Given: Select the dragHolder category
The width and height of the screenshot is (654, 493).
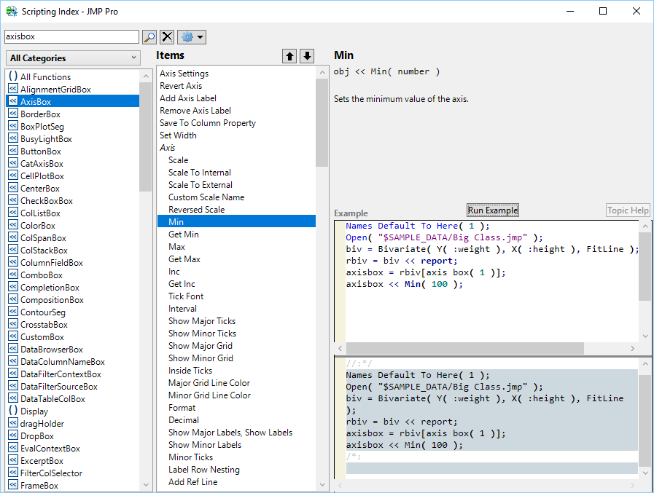Looking at the screenshot, I should click(42, 424).
